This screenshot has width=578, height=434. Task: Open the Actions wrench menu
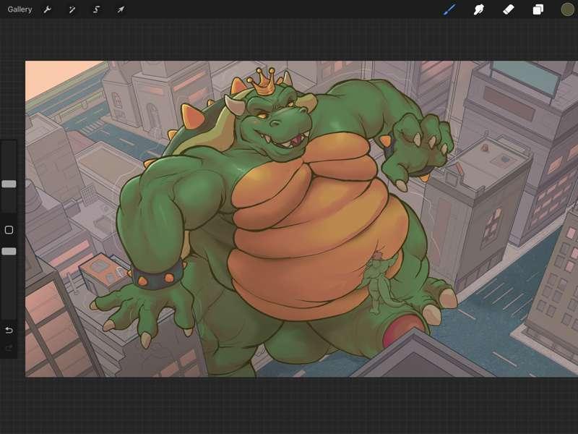pos(47,9)
